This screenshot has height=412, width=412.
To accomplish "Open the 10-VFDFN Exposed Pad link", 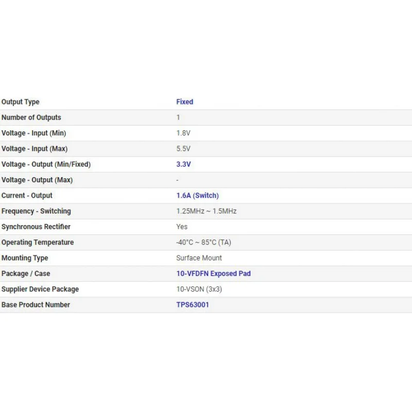I will 213,273.
